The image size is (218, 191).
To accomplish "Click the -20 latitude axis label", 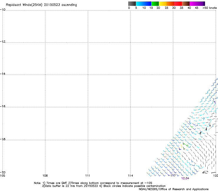I will point(3,172).
